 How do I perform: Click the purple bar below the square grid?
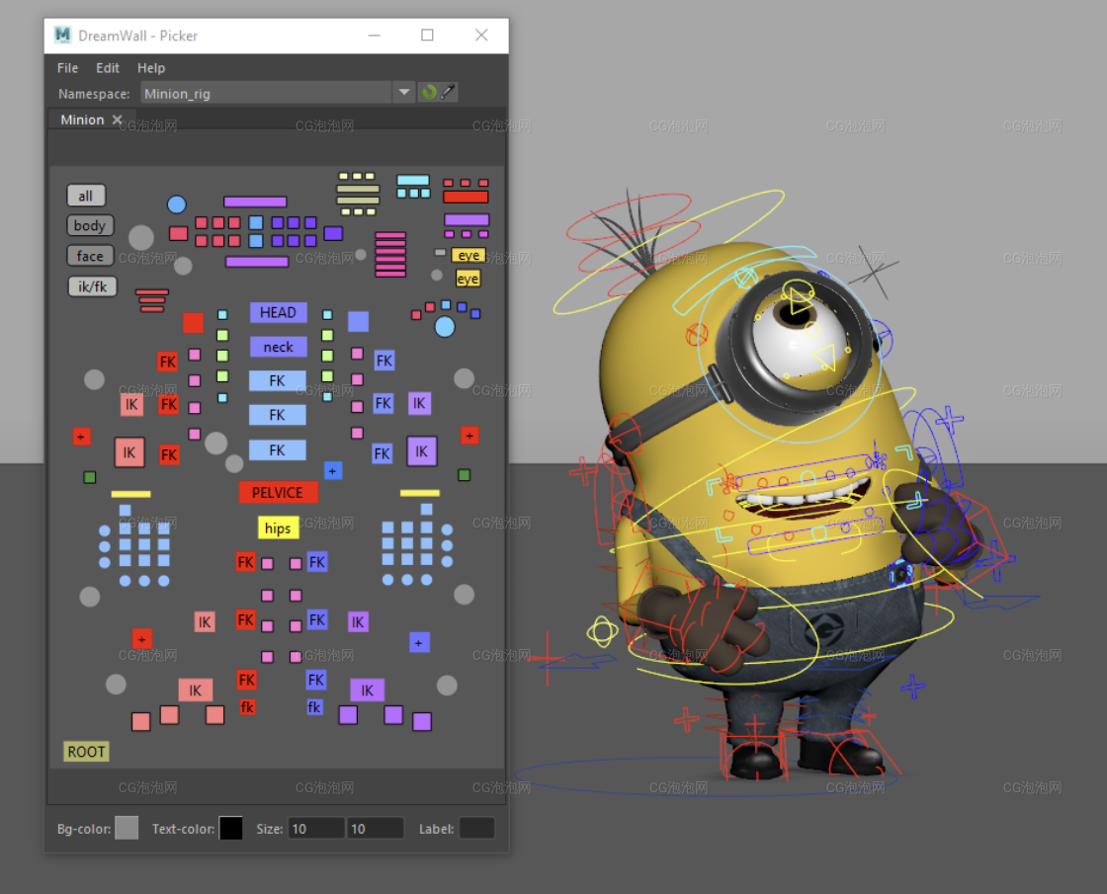(x=257, y=262)
